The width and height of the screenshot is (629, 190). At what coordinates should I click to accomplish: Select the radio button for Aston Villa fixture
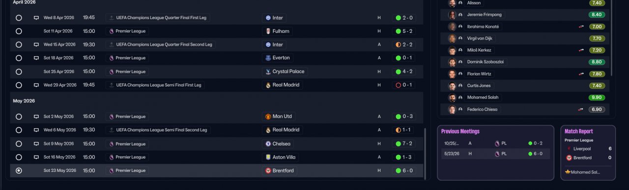click(19, 157)
